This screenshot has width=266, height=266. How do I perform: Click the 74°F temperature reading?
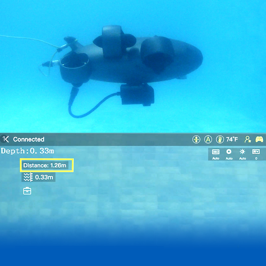point(232,139)
